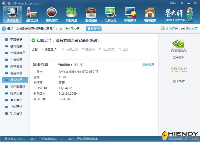Click the 保存截屏 camera icon

tap(182, 29)
